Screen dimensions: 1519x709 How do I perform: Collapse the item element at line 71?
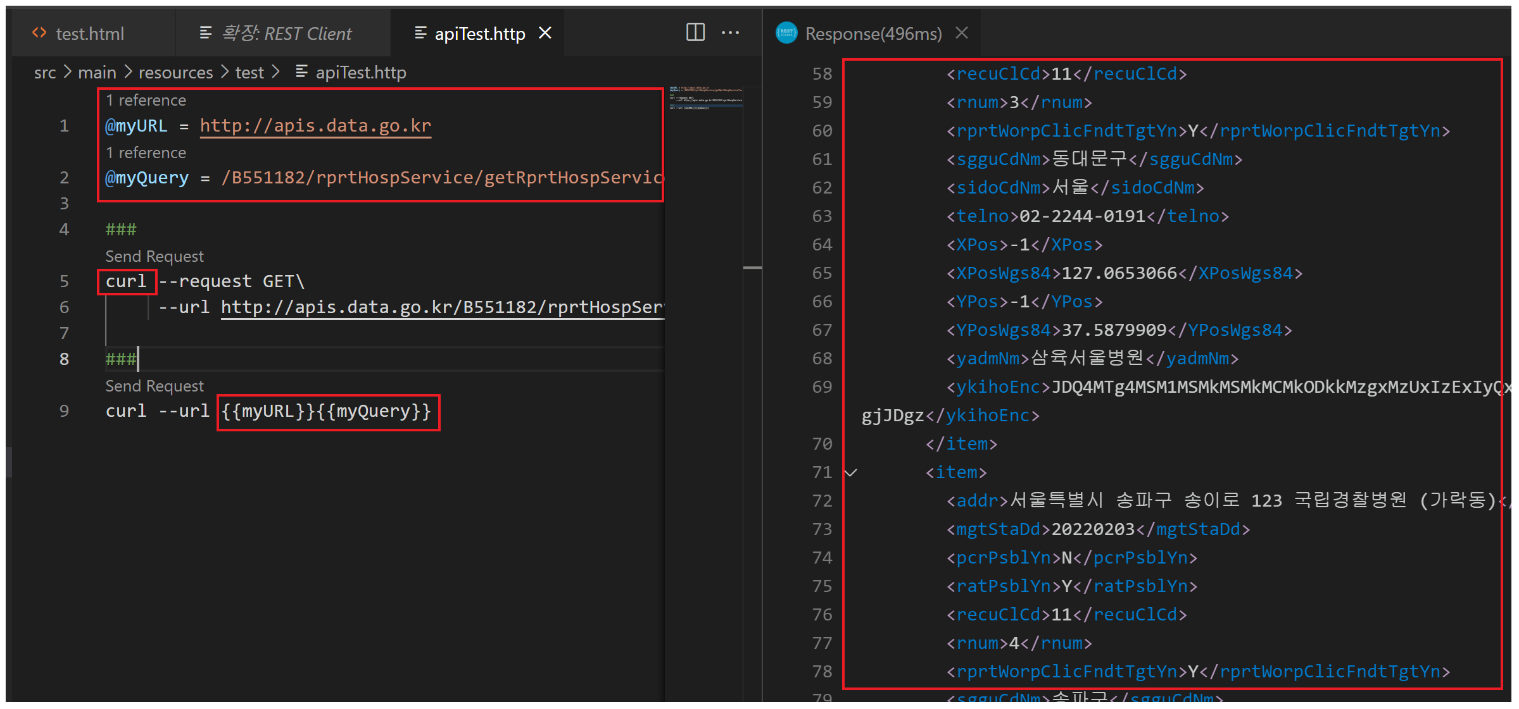coord(852,472)
